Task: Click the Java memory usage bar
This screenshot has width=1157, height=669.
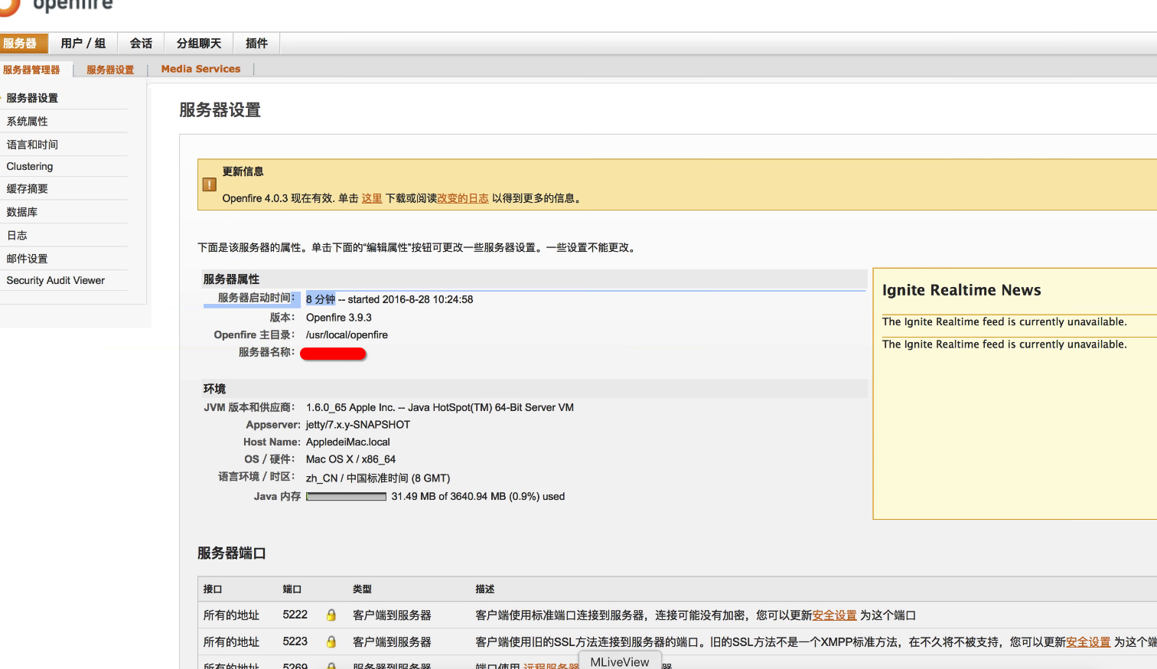Action: [346, 497]
